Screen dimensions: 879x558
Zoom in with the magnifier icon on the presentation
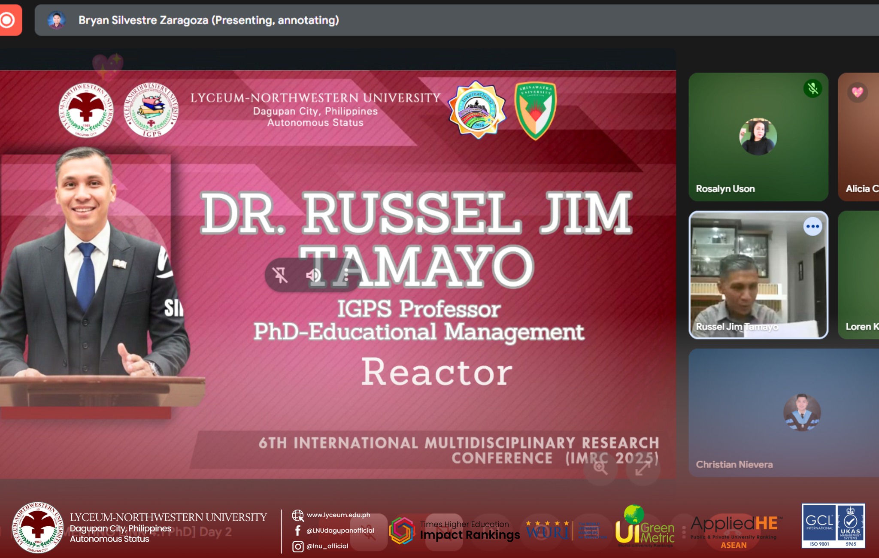pyautogui.click(x=600, y=468)
